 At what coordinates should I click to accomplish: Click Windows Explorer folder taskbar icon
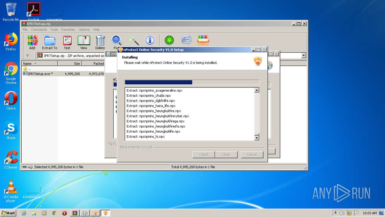click(x=34, y=213)
